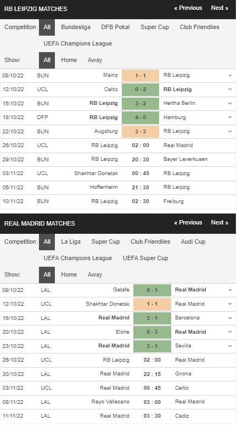Expand the Real Madrid vs Barcelona match chevron
The width and height of the screenshot is (237, 427).
coord(230,318)
